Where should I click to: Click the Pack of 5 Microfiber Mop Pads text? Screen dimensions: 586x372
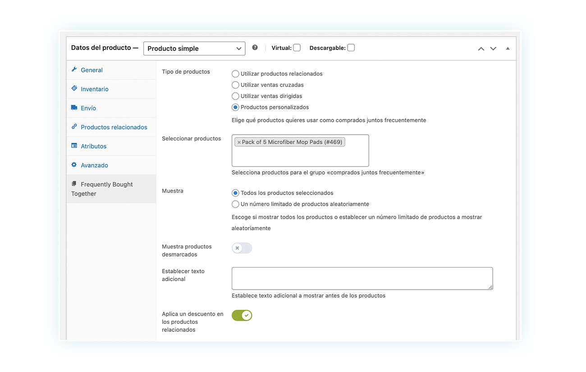coord(292,142)
